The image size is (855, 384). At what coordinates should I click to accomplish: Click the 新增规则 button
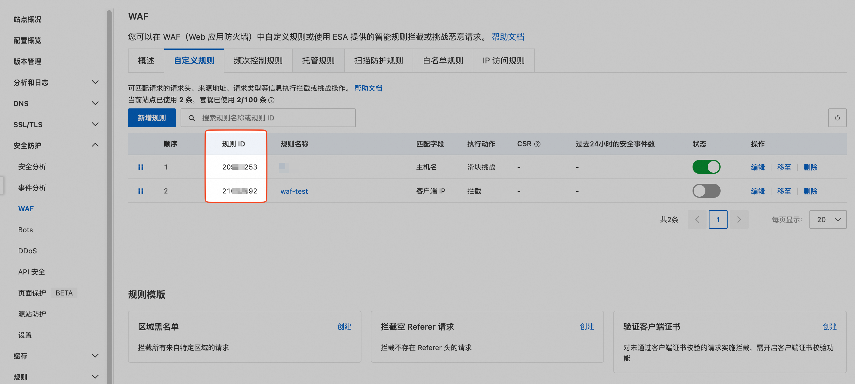coord(152,118)
